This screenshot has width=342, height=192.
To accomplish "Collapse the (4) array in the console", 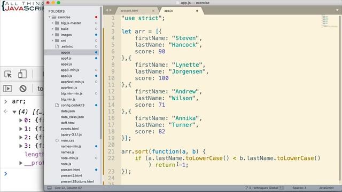I will pos(14,112).
